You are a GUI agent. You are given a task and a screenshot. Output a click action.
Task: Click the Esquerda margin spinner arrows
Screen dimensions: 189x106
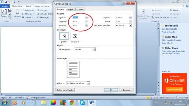pos(87,21)
